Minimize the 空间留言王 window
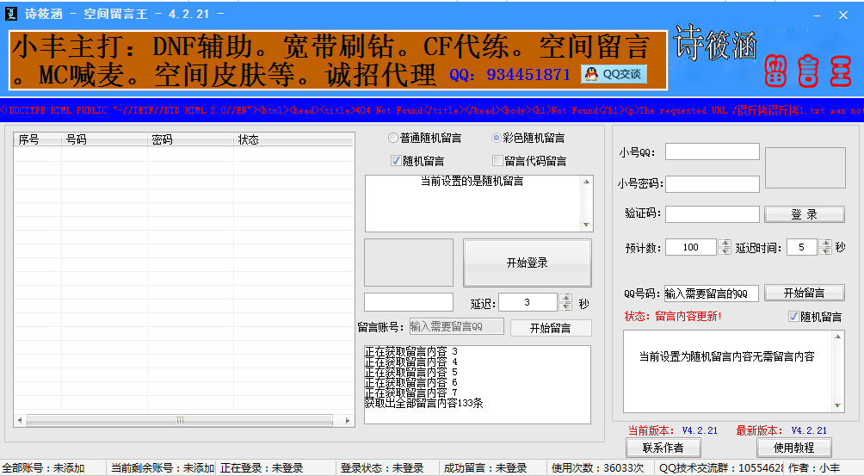This screenshot has width=864, height=476. (817, 15)
